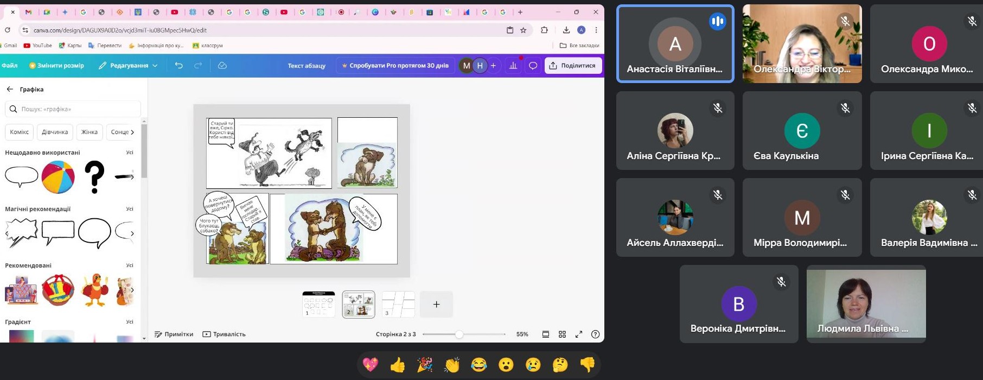Click the Поділитися share button

tap(573, 66)
